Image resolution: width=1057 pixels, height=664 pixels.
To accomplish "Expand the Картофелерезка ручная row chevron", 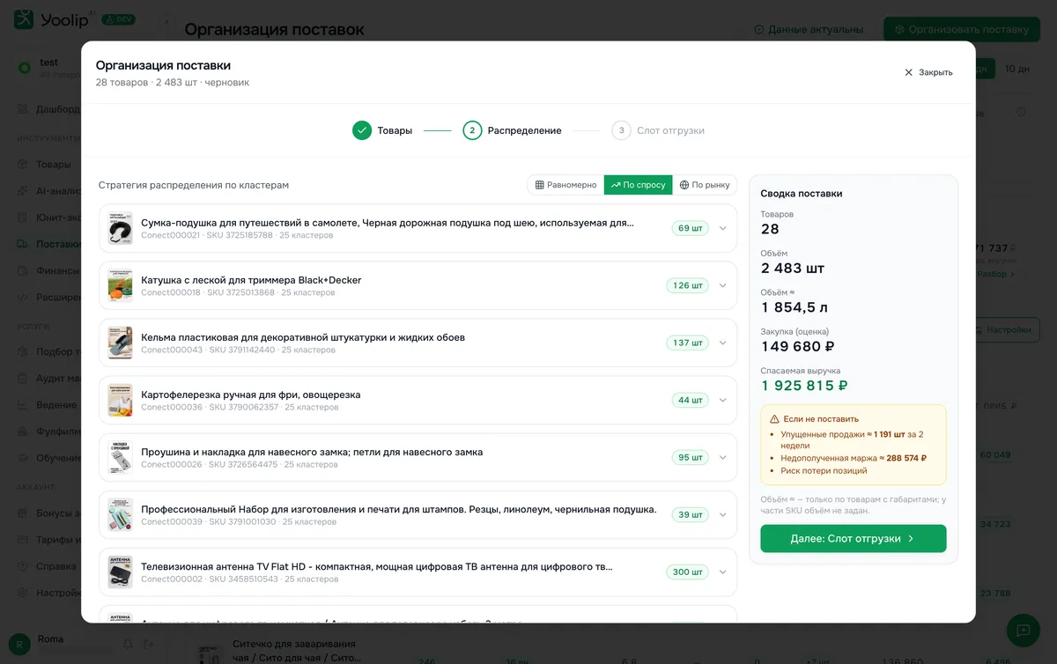I will click(723, 400).
